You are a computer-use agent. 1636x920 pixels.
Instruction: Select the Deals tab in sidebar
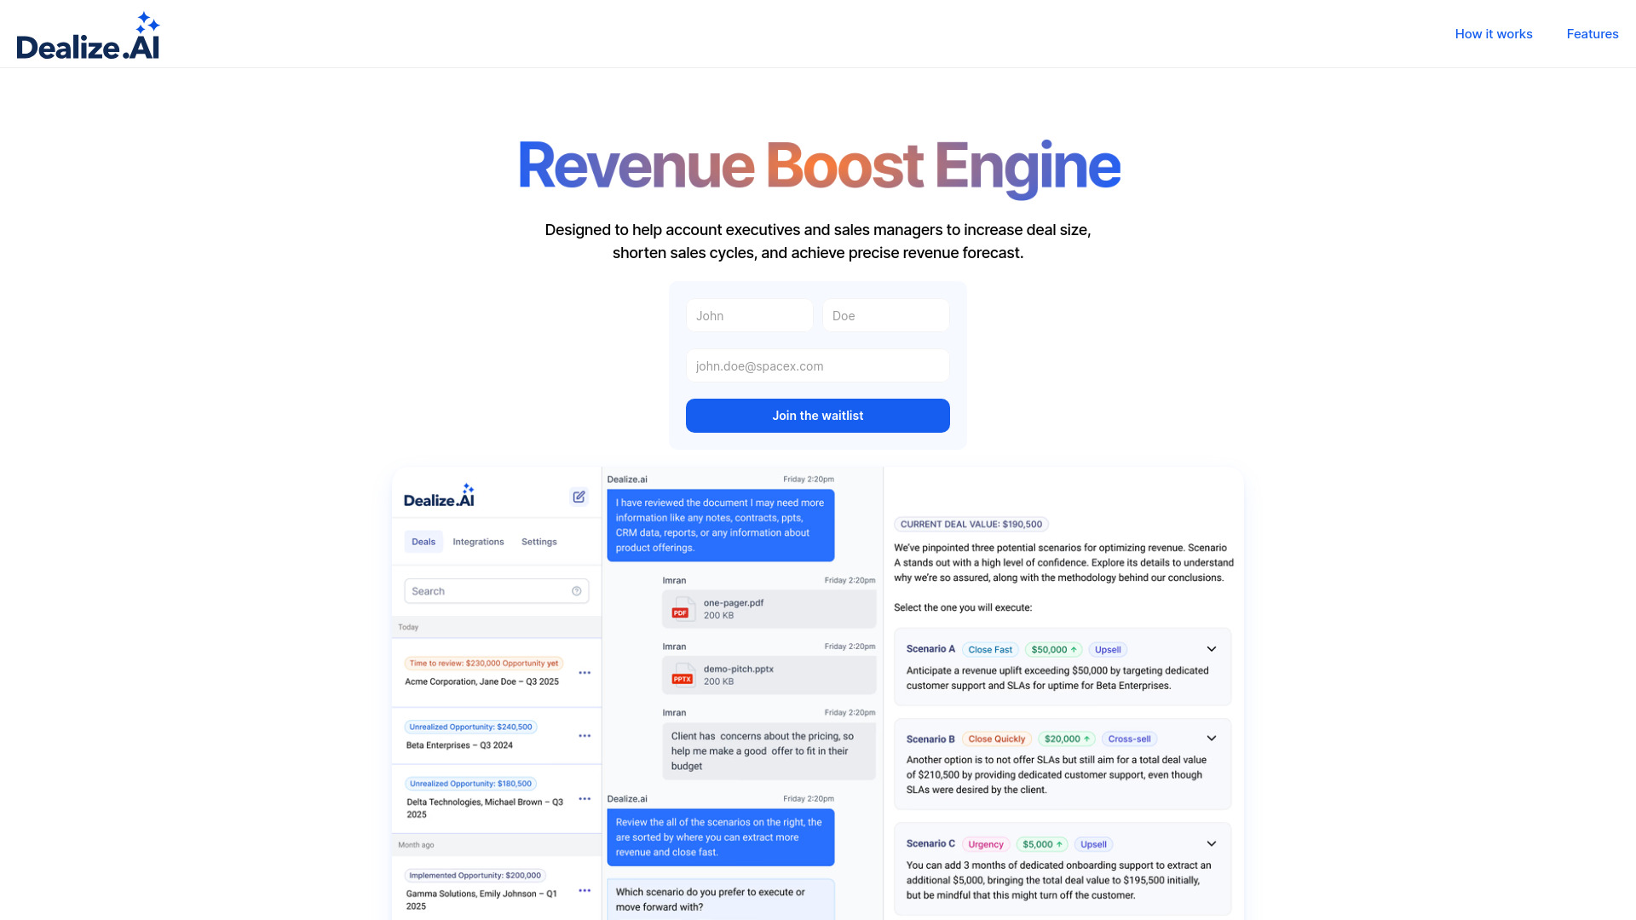(423, 540)
